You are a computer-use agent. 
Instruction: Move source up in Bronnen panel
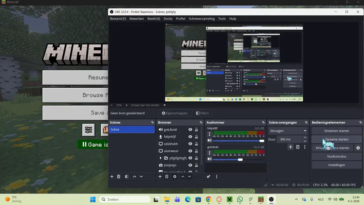click(183, 177)
